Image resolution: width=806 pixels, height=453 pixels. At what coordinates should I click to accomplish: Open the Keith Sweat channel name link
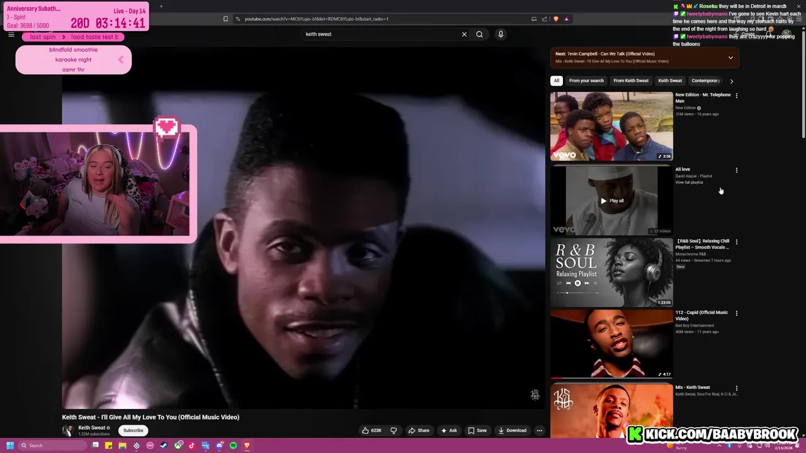(x=92, y=428)
